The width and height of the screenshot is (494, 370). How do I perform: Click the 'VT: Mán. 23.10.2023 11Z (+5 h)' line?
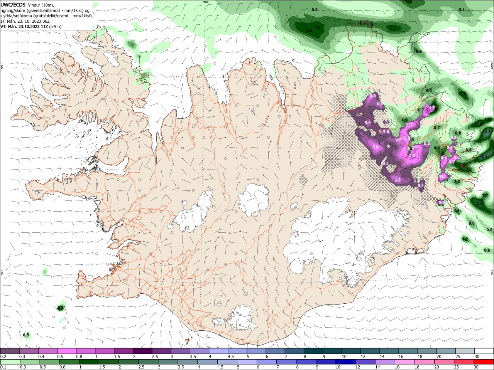(31, 27)
